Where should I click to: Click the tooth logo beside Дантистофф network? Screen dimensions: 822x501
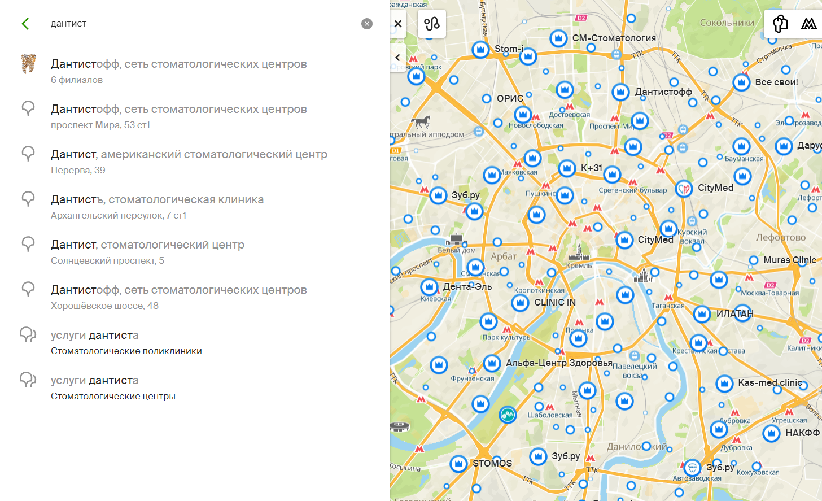[28, 64]
